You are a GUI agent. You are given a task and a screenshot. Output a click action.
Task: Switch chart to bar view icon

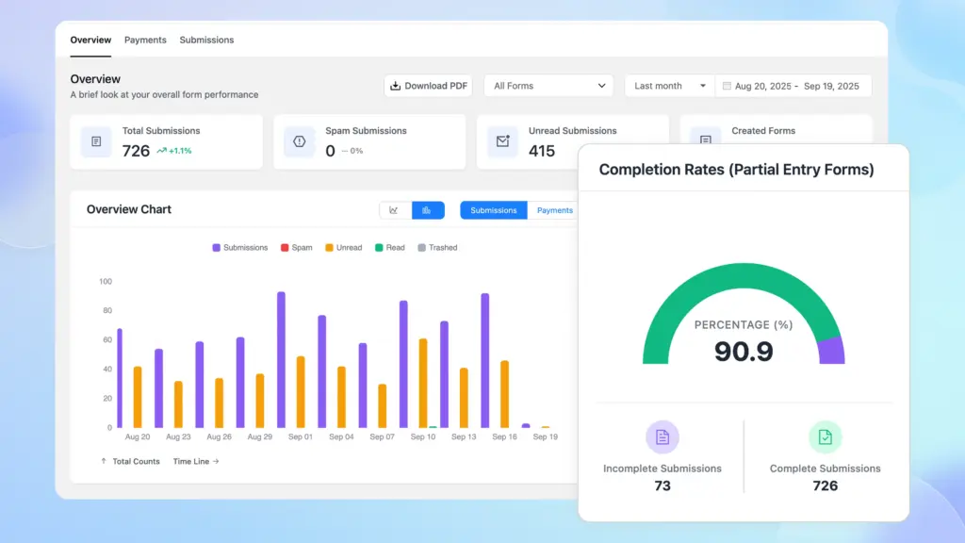coord(427,210)
